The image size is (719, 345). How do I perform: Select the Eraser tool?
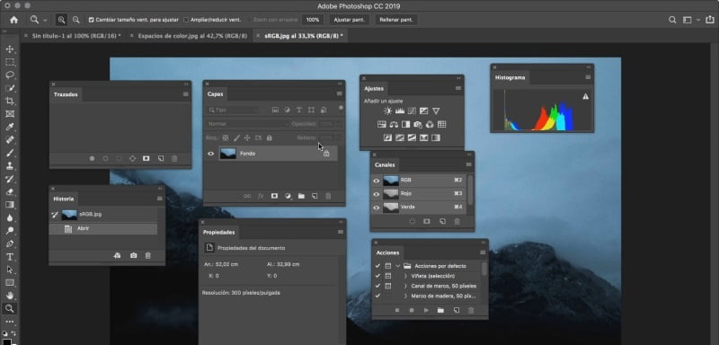(x=10, y=191)
